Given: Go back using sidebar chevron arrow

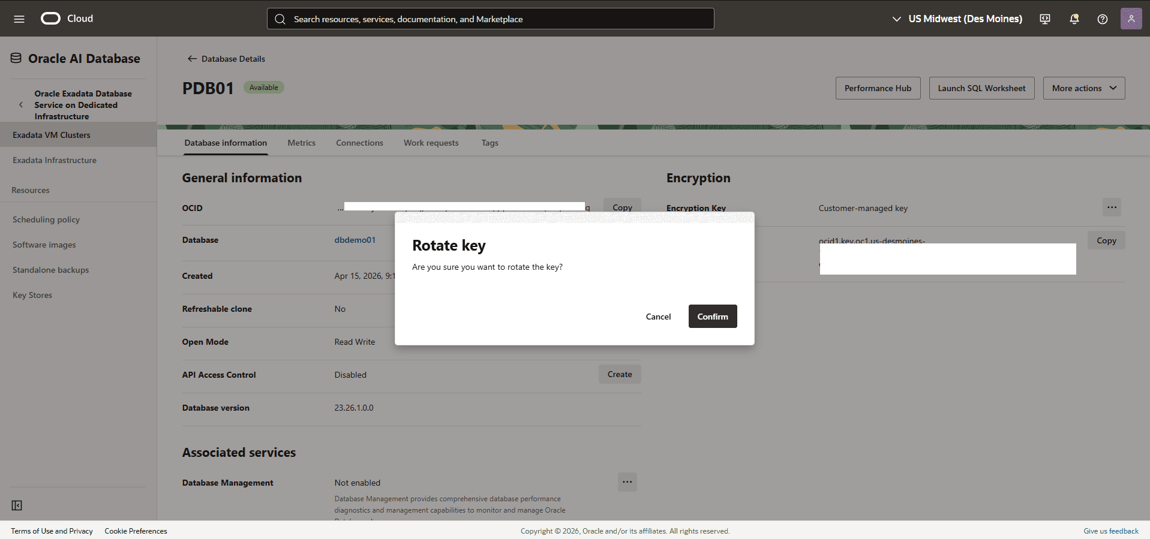Looking at the screenshot, I should pyautogui.click(x=21, y=105).
